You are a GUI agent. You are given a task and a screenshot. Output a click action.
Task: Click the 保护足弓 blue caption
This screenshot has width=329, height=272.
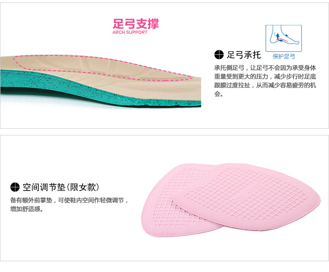tap(284, 56)
